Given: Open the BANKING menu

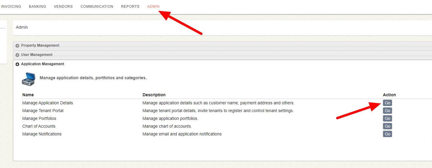Looking at the screenshot, I should pyautogui.click(x=37, y=7).
